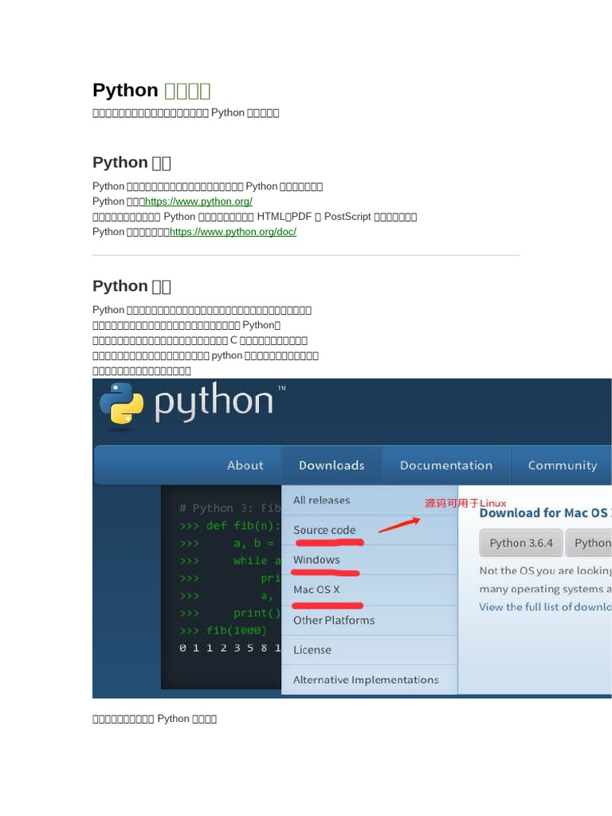The height and width of the screenshot is (816, 612).
Task: Click the cut-off Python button beside 3.6.4
Action: pos(589,543)
